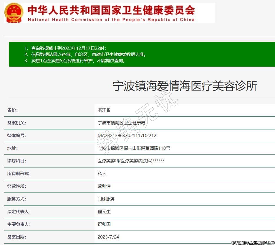275x245 pixels.
Task: Click the address value ending in 118号
Action: 134,148
